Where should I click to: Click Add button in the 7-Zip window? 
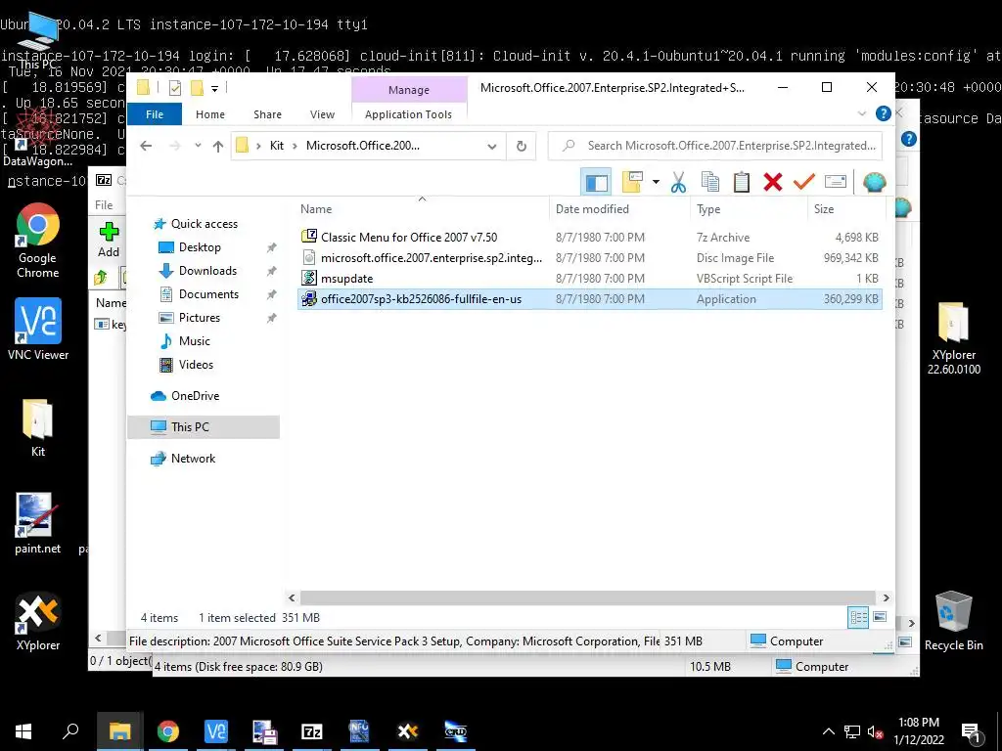pos(109,240)
